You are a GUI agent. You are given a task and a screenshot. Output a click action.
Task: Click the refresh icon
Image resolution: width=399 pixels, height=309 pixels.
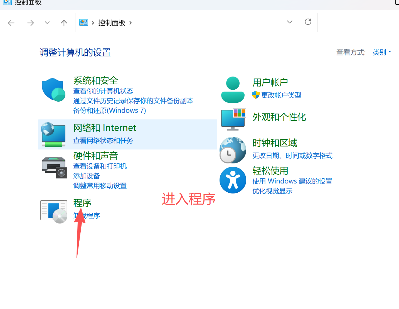coord(308,22)
